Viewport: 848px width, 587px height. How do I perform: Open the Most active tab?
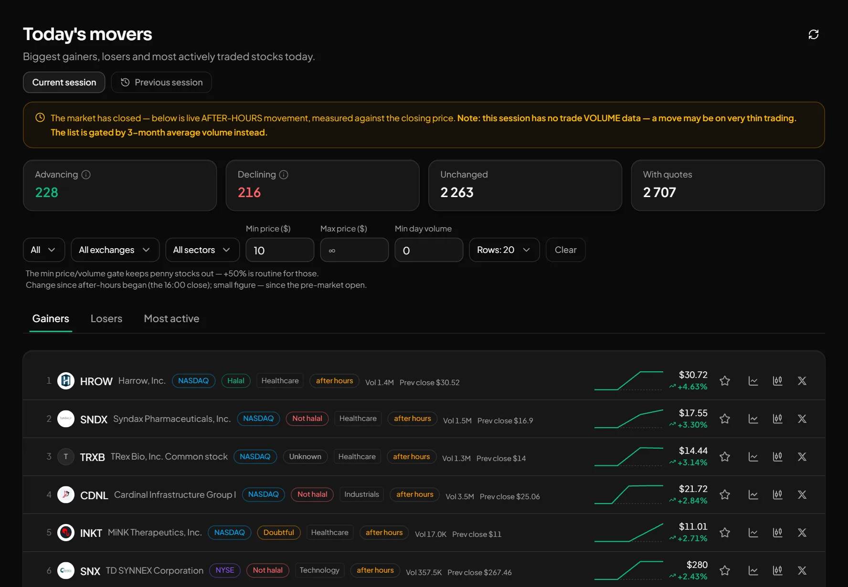(171, 319)
